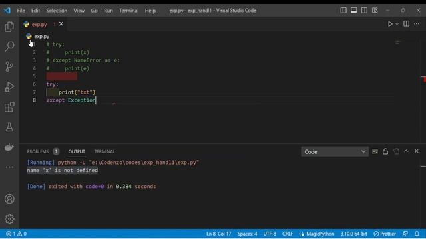Maximize panel with chevron up
The width and height of the screenshot is (426, 239).
406,151
